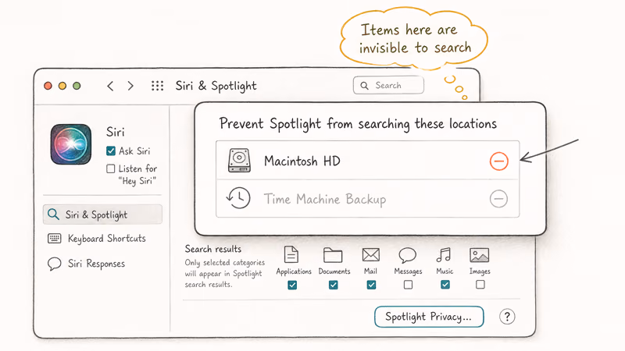The height and width of the screenshot is (351, 625).
Task: Select the Macintosh HD drive icon
Action: pyautogui.click(x=239, y=161)
